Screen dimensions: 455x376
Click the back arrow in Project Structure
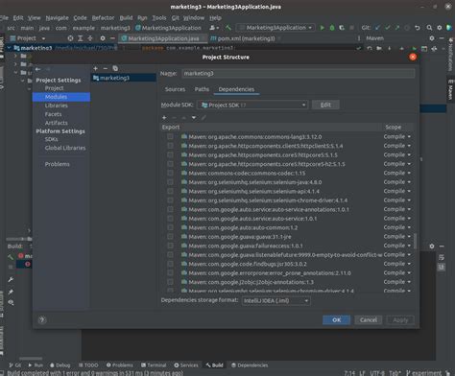(x=38, y=69)
